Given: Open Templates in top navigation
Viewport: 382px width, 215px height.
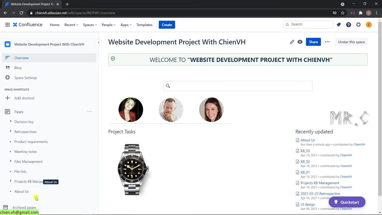Looking at the screenshot, I should pyautogui.click(x=144, y=25).
